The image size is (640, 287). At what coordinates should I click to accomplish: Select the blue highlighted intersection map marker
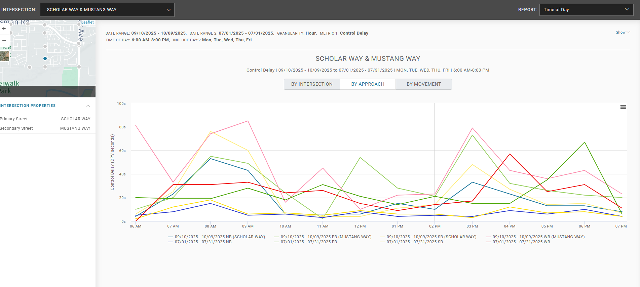[x=45, y=58]
